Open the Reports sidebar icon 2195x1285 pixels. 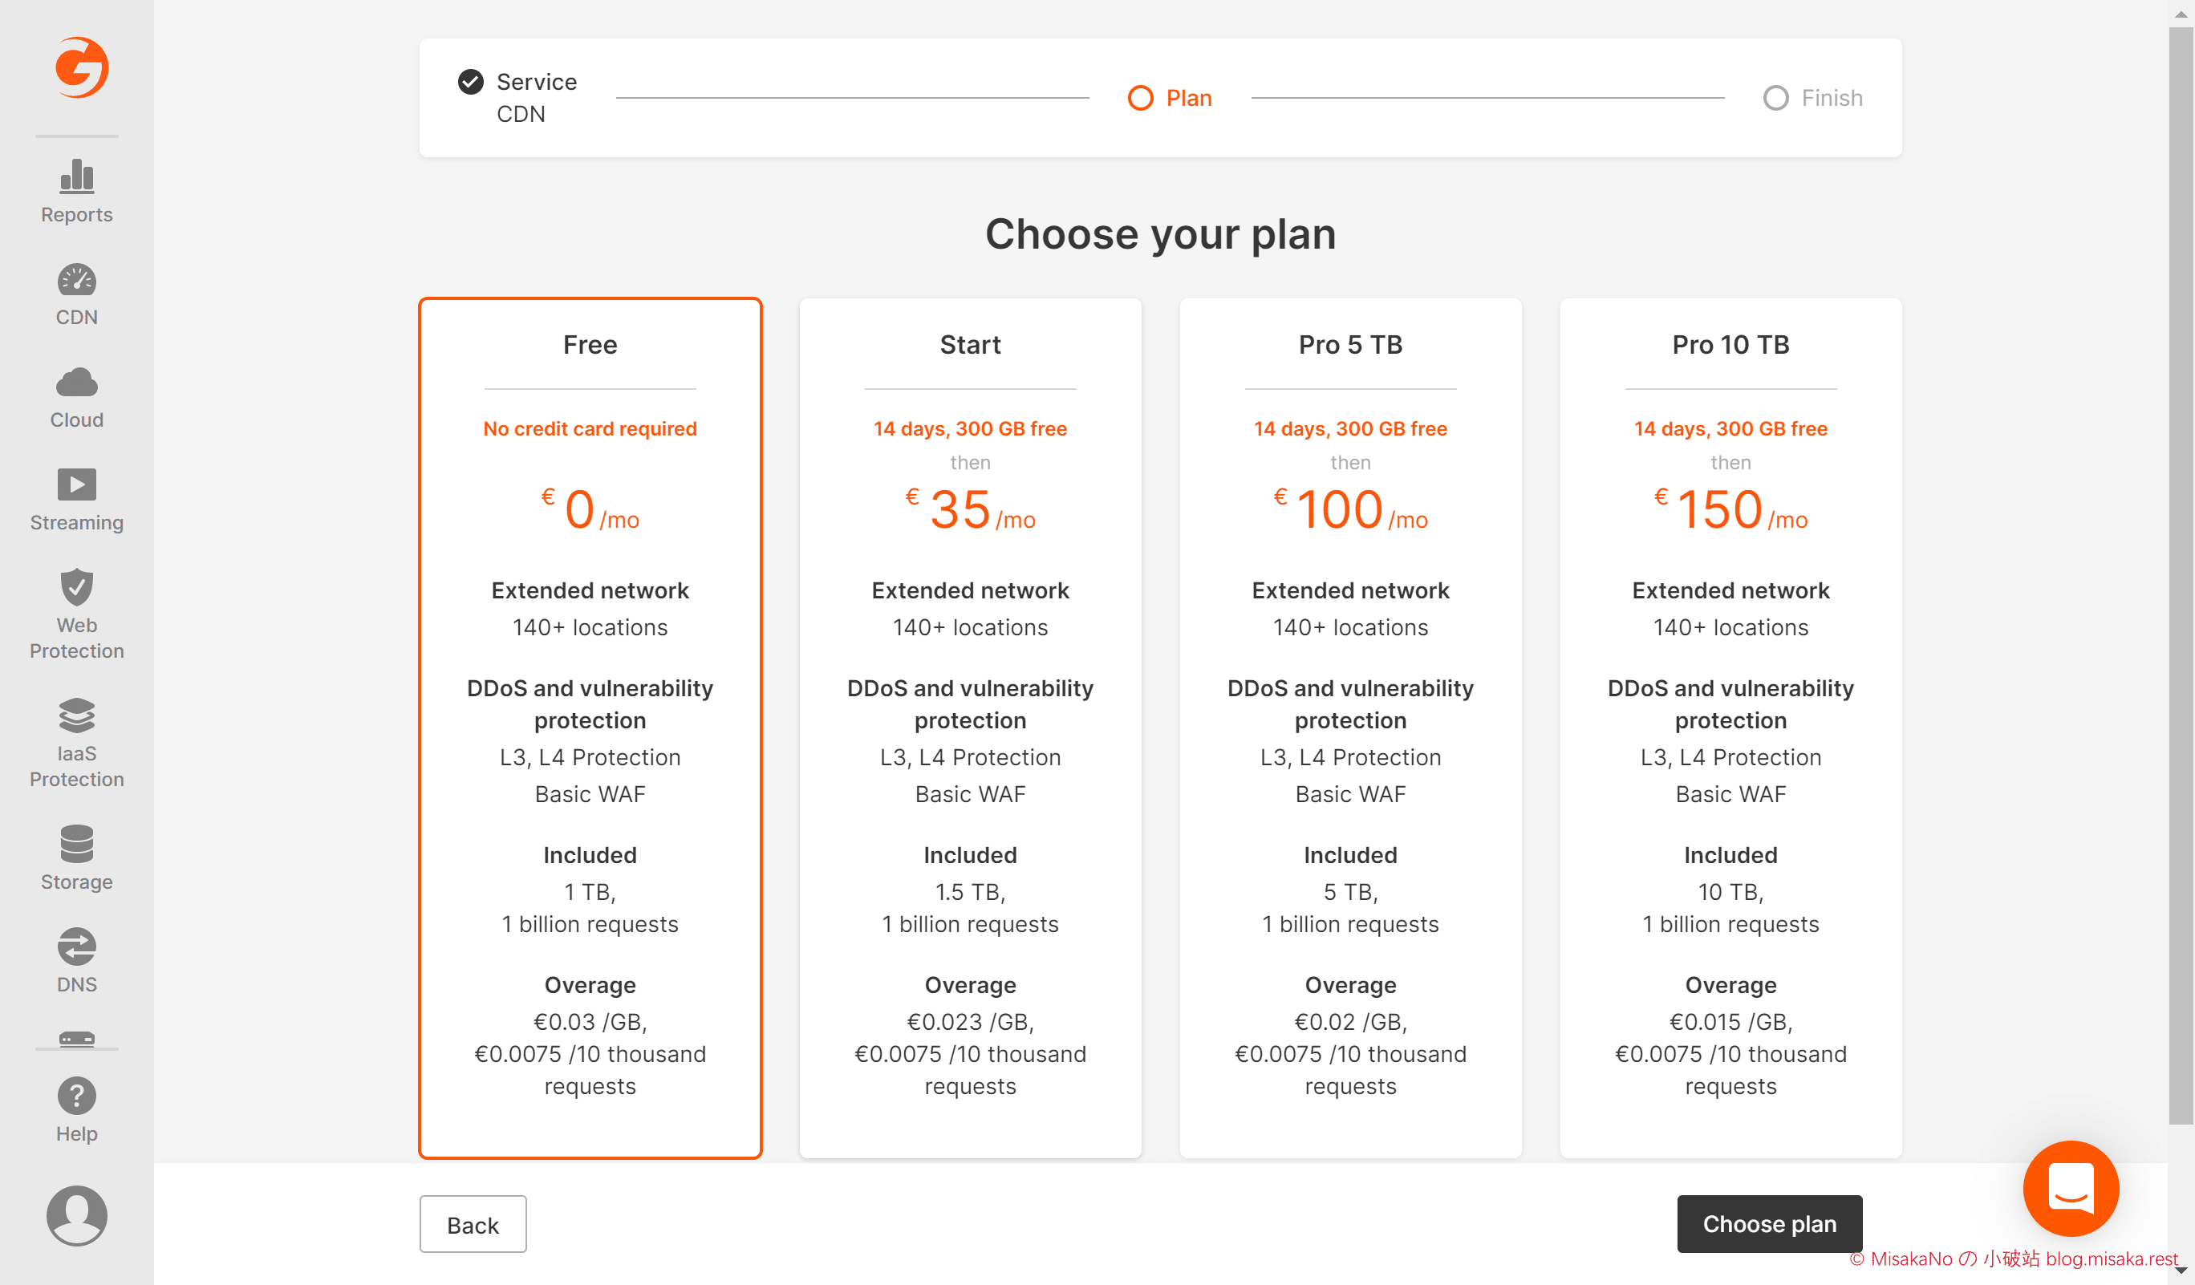tap(77, 176)
